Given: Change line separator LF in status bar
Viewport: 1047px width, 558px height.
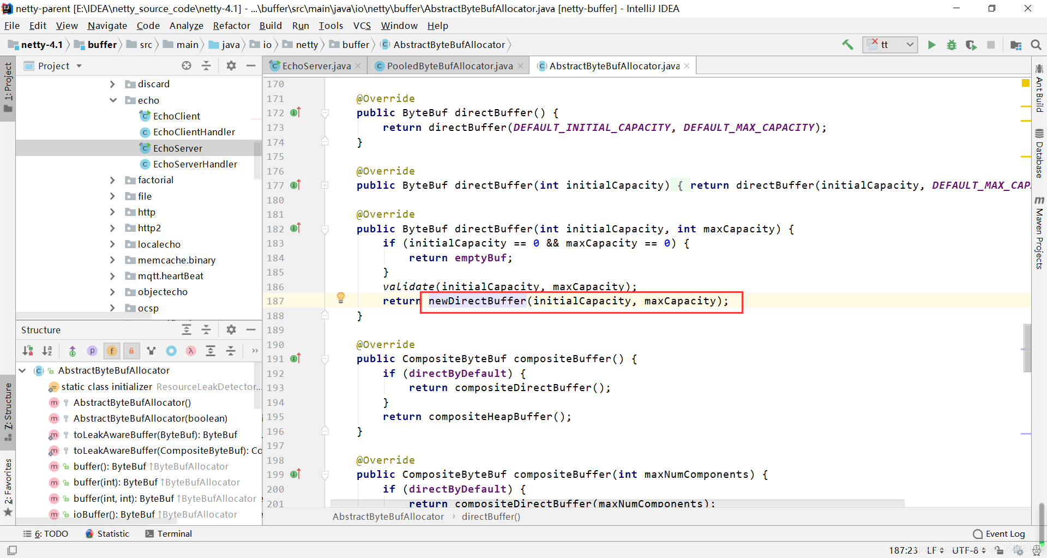Looking at the screenshot, I should pyautogui.click(x=935, y=550).
